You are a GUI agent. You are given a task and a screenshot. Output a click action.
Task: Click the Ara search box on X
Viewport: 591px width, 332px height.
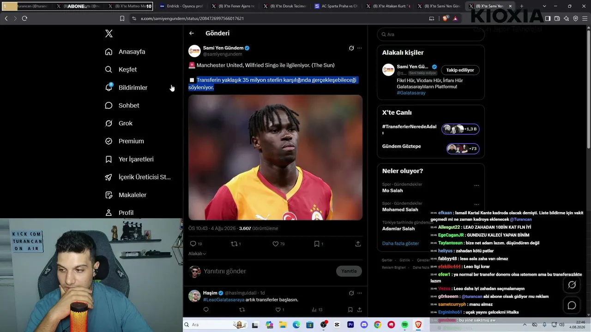tap(431, 34)
